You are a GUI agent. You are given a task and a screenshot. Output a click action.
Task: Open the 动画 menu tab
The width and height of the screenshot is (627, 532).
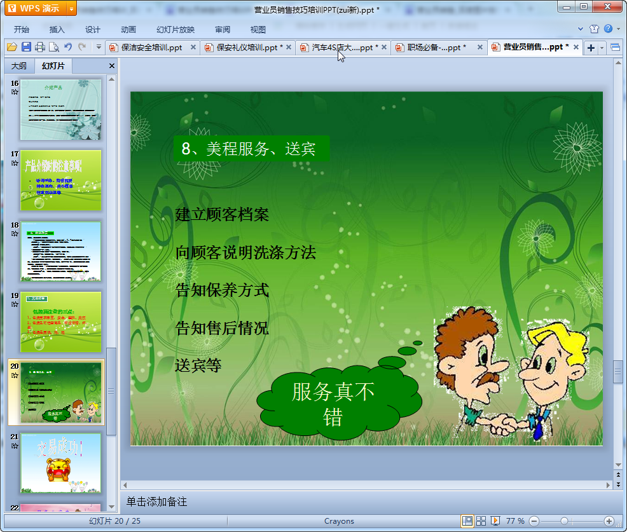point(128,30)
